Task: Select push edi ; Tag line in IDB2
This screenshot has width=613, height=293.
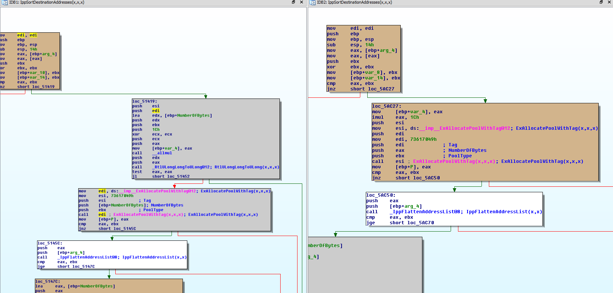Action: (415, 145)
